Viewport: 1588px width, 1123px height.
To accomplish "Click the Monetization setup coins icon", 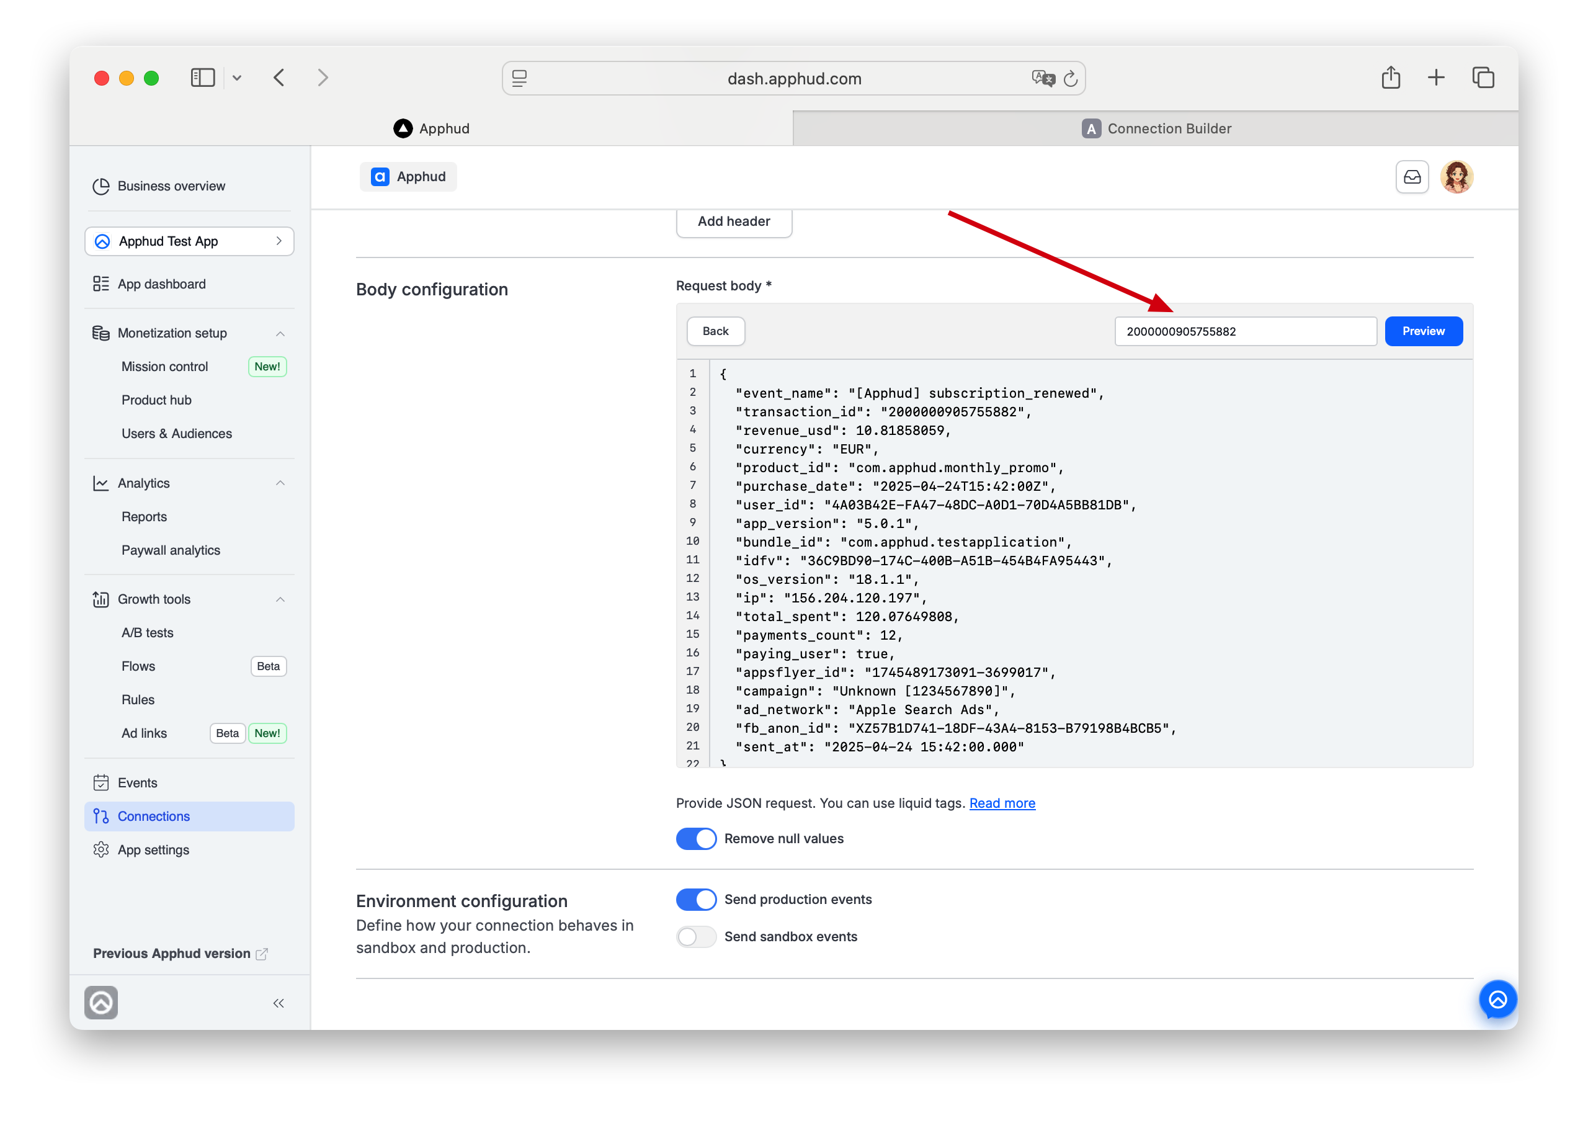I will click(101, 334).
